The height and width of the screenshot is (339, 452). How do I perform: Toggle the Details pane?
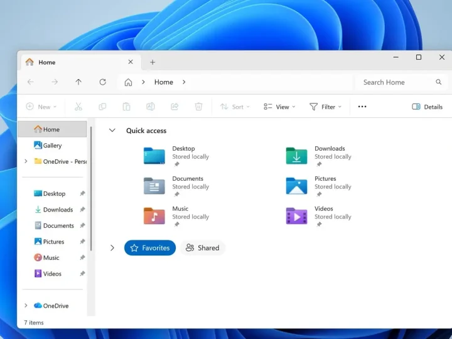point(428,107)
